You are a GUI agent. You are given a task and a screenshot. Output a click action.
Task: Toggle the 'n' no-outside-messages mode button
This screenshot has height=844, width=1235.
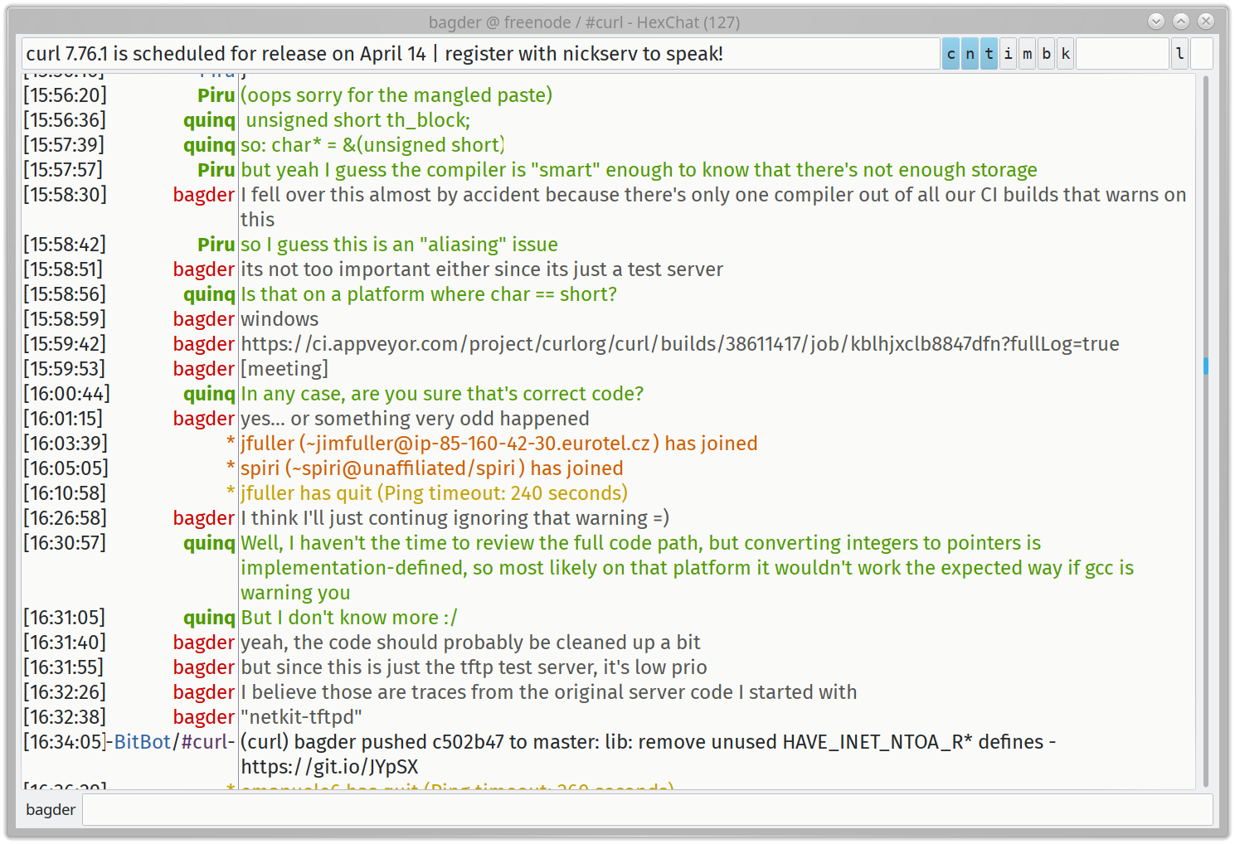coord(970,54)
